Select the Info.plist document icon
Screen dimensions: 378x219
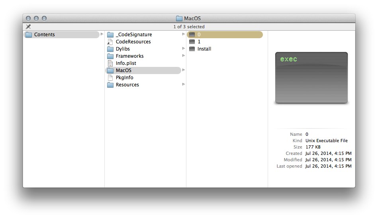coord(110,63)
